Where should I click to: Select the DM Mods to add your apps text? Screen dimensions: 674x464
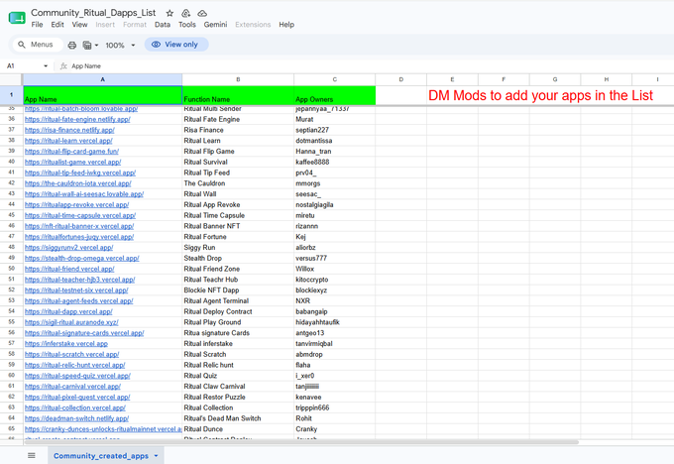(540, 95)
